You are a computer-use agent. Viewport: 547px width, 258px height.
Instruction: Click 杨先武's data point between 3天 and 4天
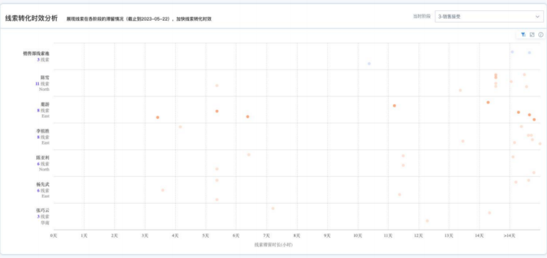click(163, 190)
